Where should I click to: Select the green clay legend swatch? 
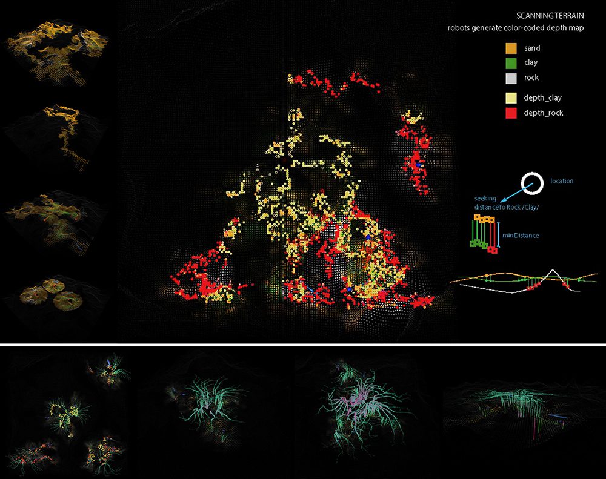click(511, 62)
